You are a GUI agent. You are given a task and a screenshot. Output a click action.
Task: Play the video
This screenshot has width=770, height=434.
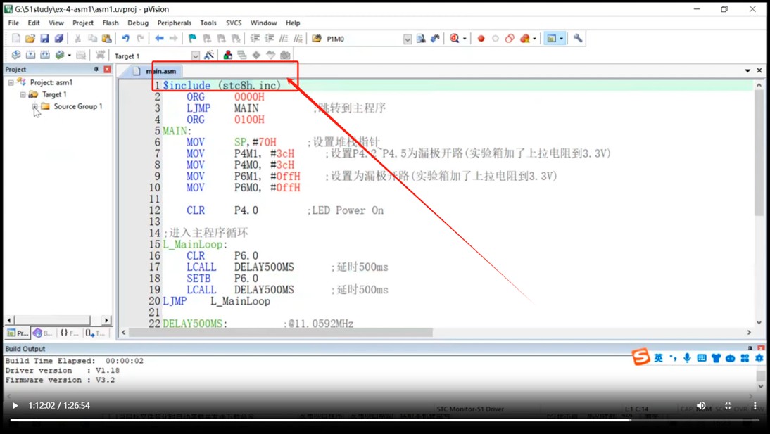pyautogui.click(x=15, y=406)
